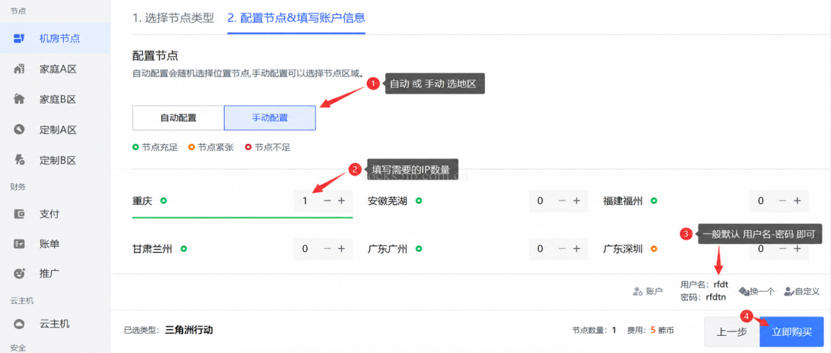The width and height of the screenshot is (831, 353).
Task: Click the 支付 wallet icon
Action: (19, 214)
